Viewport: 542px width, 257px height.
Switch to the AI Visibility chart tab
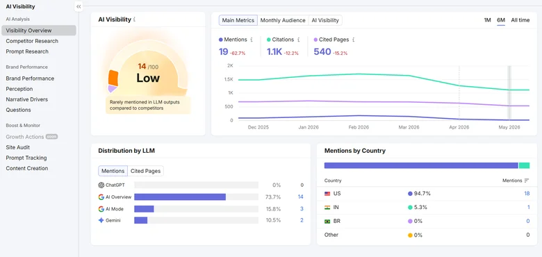pos(325,20)
